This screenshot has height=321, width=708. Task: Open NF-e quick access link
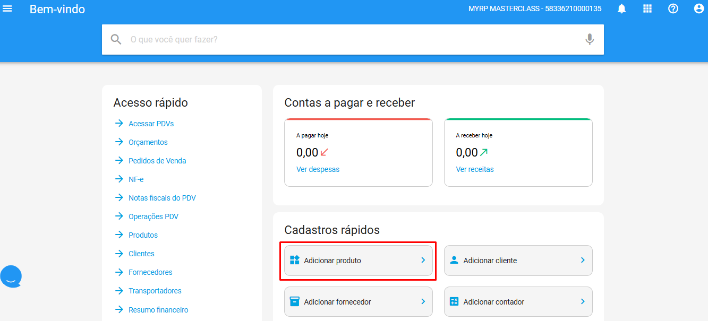136,179
